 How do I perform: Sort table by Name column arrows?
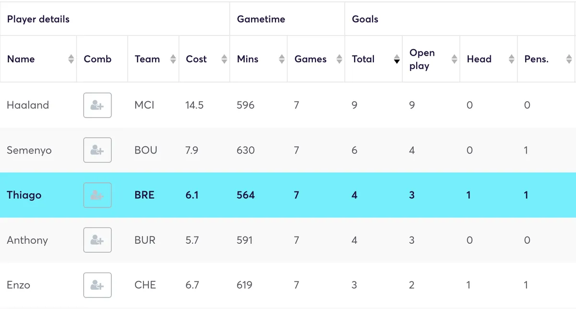[x=71, y=59]
